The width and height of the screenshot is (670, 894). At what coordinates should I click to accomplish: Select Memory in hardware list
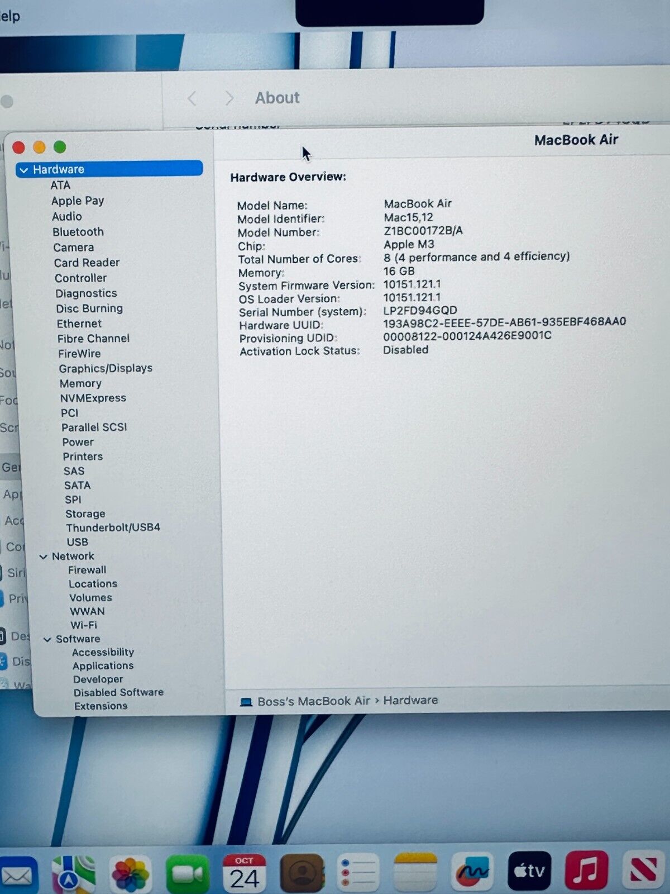80,383
